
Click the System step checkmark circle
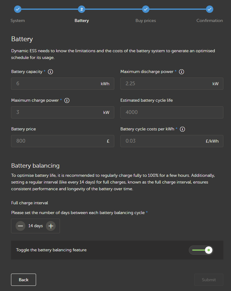pyautogui.click(x=18, y=9)
